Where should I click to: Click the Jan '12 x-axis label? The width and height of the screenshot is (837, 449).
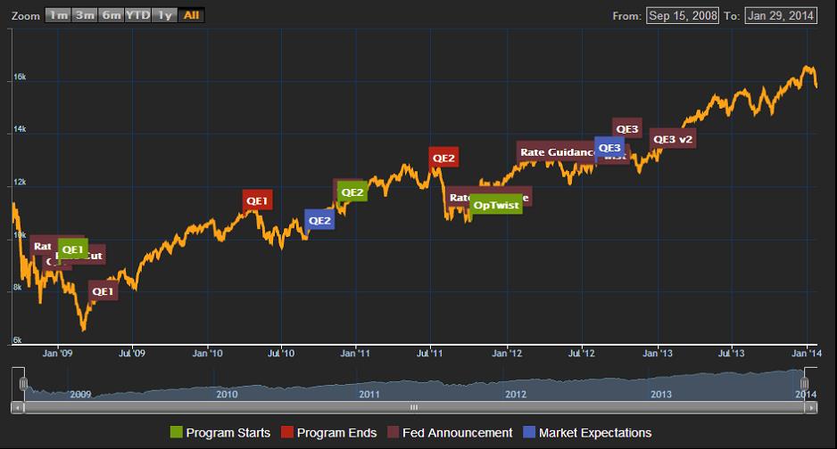point(507,353)
